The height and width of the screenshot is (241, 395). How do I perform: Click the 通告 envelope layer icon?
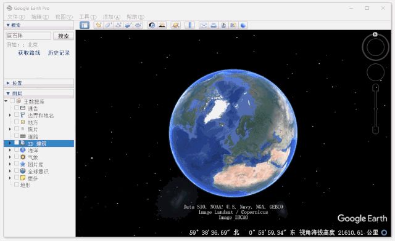[23, 108]
